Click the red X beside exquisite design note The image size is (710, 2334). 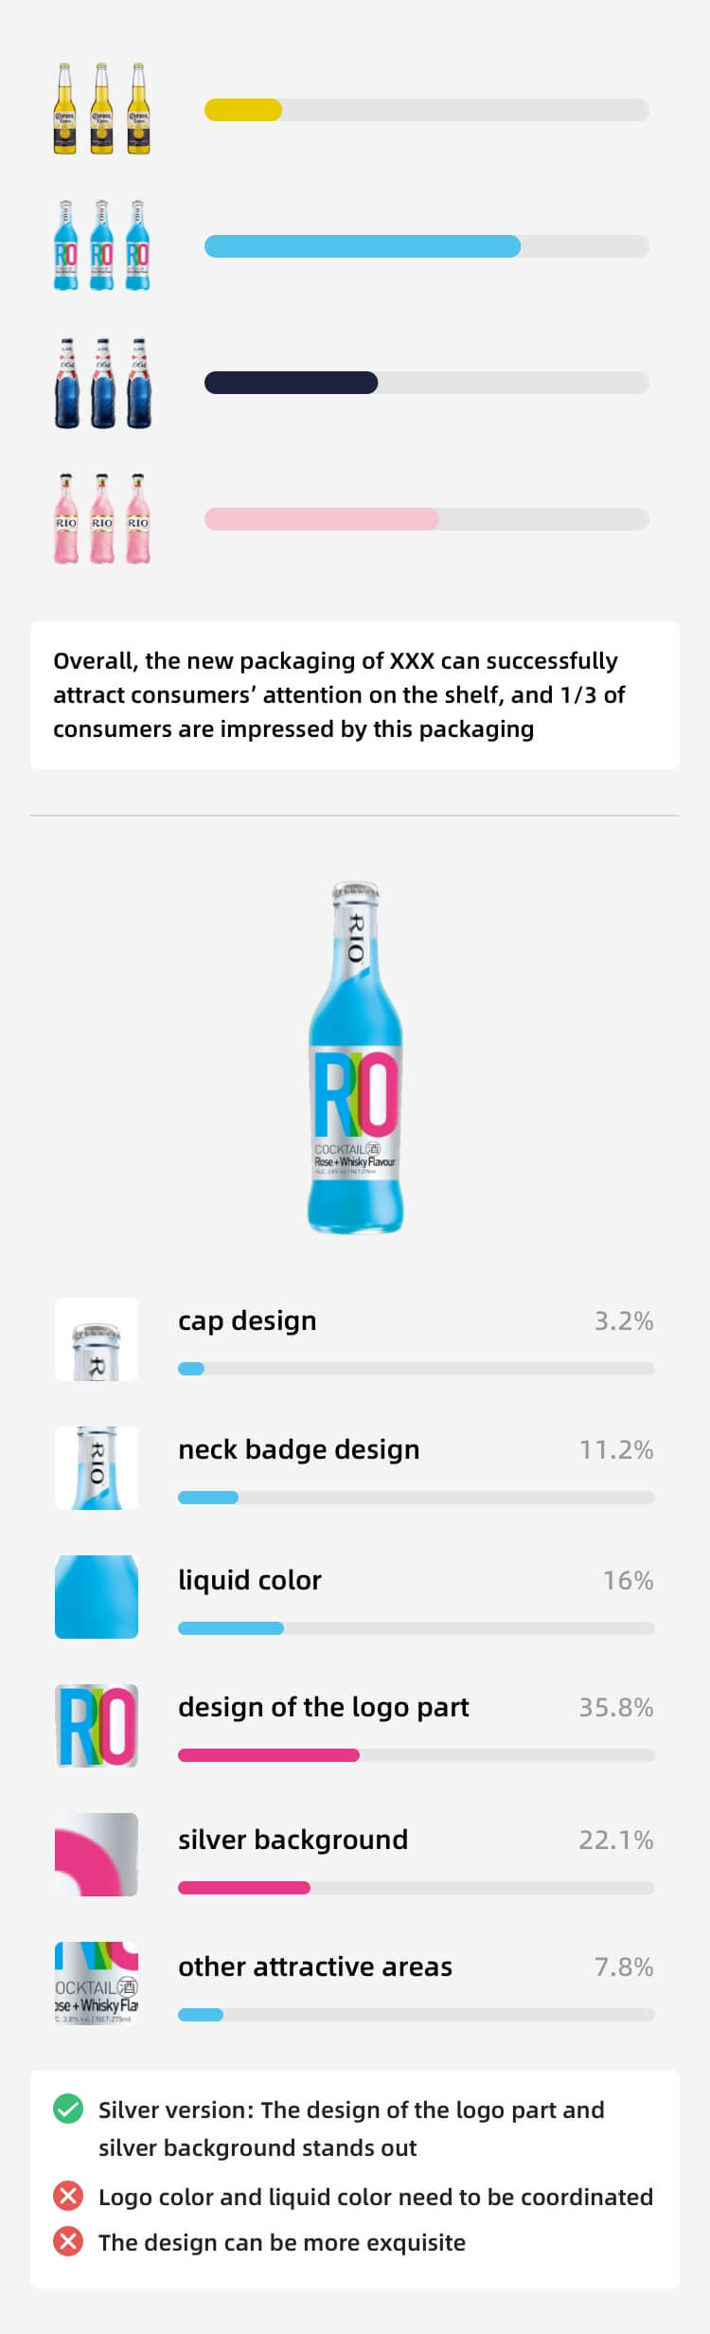coord(68,2241)
